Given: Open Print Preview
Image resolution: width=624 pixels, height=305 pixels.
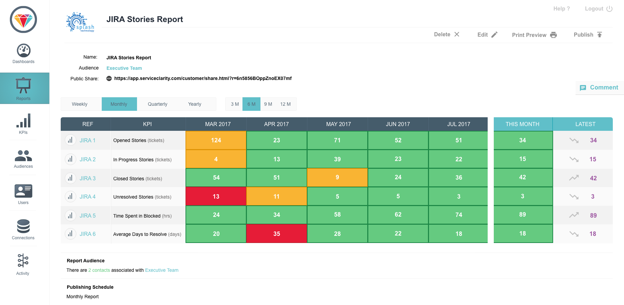Looking at the screenshot, I should click(x=534, y=35).
